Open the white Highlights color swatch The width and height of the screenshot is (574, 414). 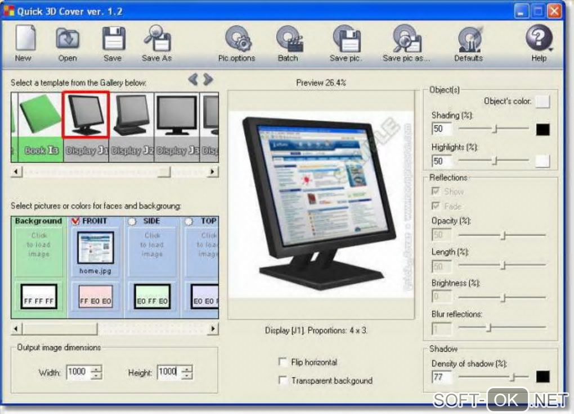pos(542,161)
